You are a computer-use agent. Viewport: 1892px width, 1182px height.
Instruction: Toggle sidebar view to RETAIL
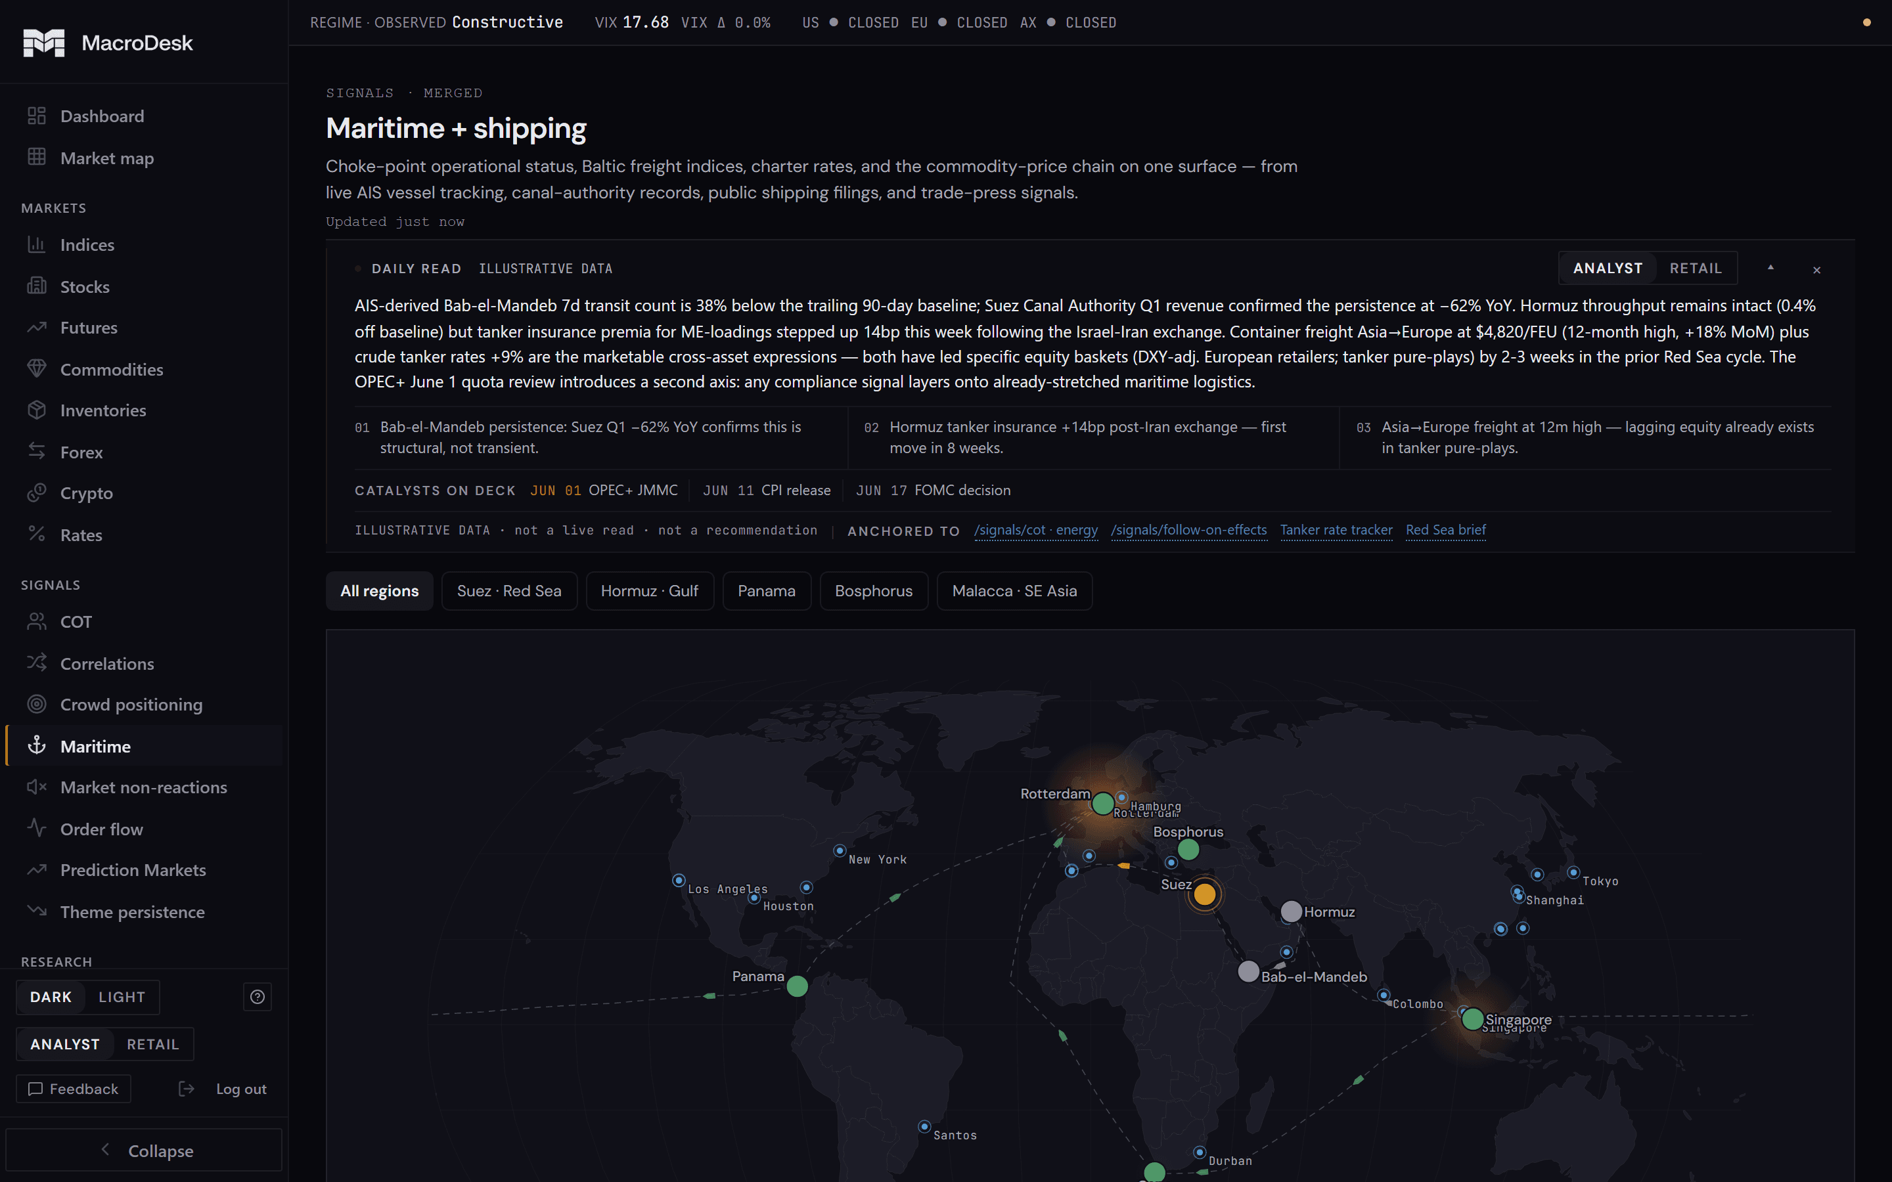153,1044
